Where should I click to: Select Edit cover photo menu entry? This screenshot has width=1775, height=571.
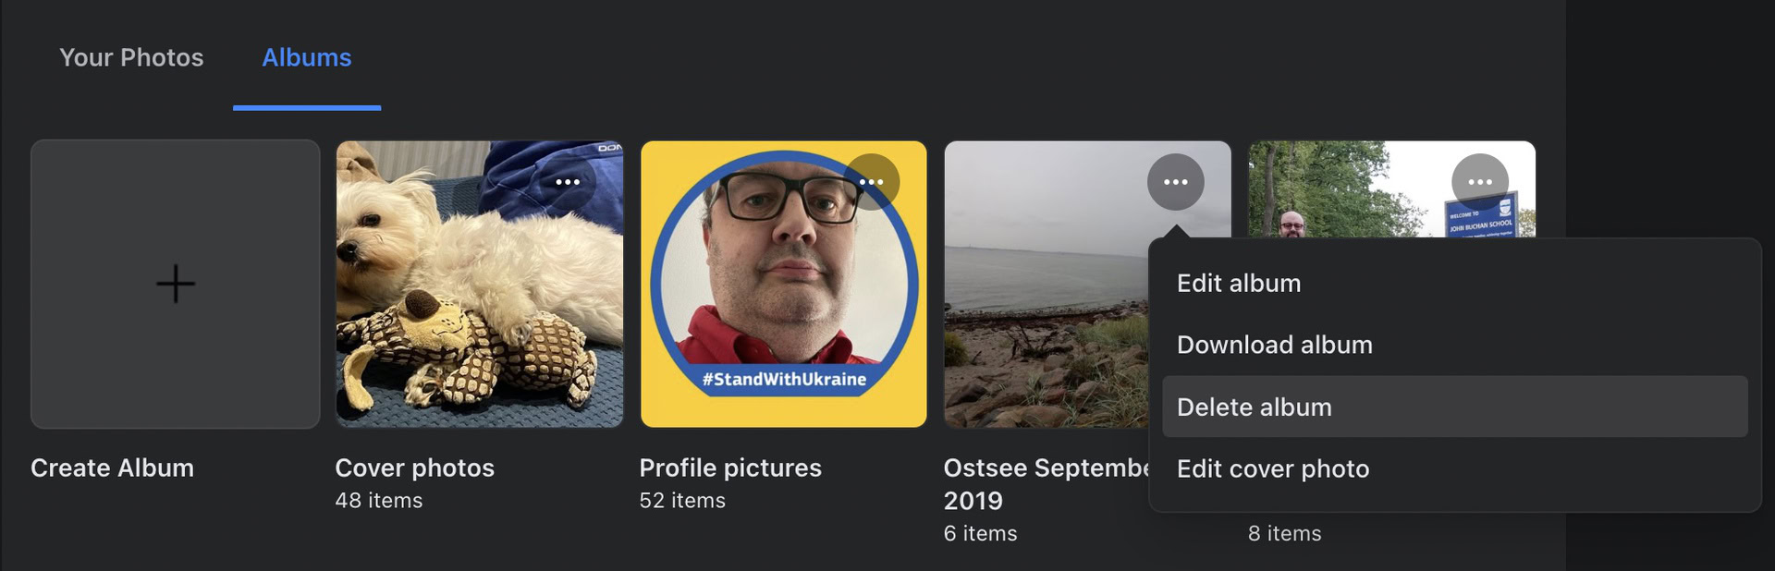coord(1272,468)
